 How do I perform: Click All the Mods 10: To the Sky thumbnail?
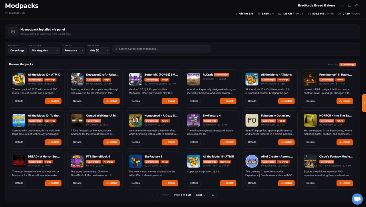pyautogui.click(x=19, y=120)
